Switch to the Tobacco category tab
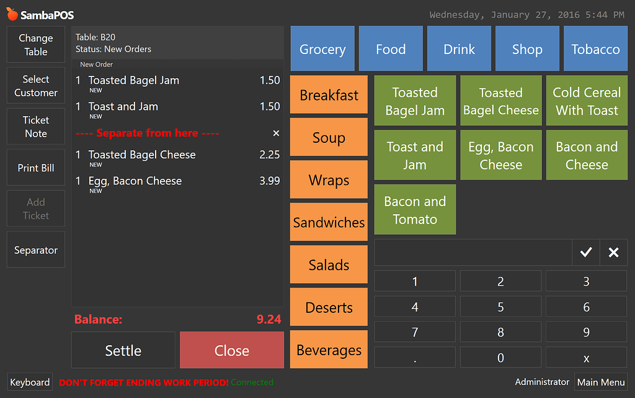Screen dimensions: 635x398 [x=595, y=48]
